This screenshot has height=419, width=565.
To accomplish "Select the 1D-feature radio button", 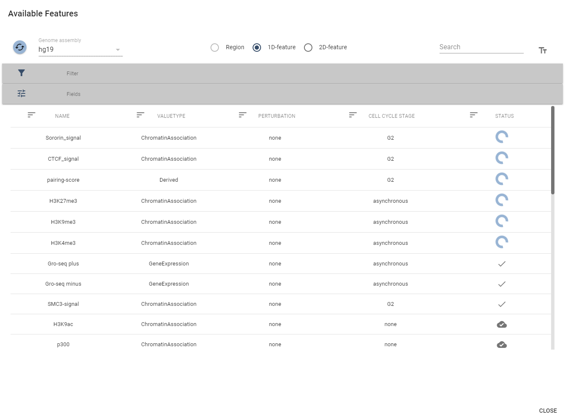I will [257, 48].
